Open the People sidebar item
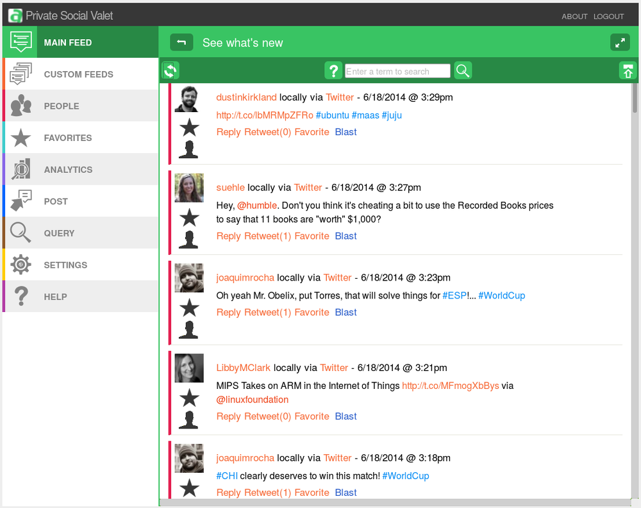This screenshot has height=508, width=641. [62, 106]
